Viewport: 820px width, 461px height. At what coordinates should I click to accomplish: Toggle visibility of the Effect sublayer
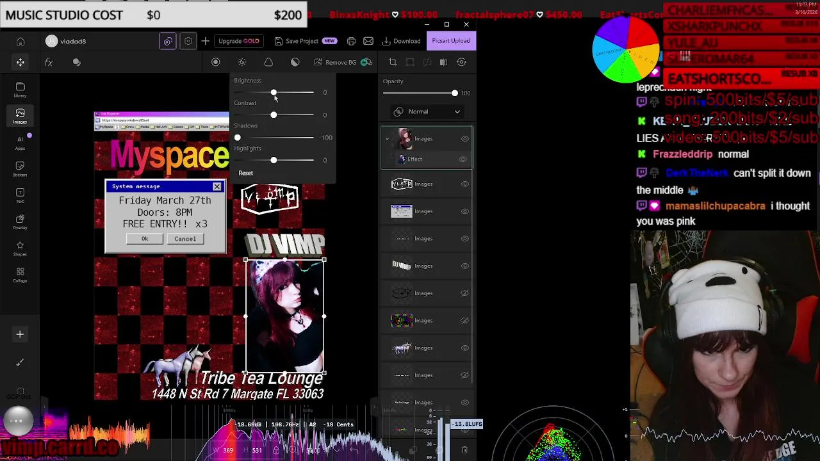pyautogui.click(x=463, y=159)
